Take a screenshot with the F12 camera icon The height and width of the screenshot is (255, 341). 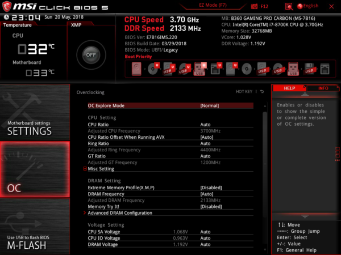[254, 6]
